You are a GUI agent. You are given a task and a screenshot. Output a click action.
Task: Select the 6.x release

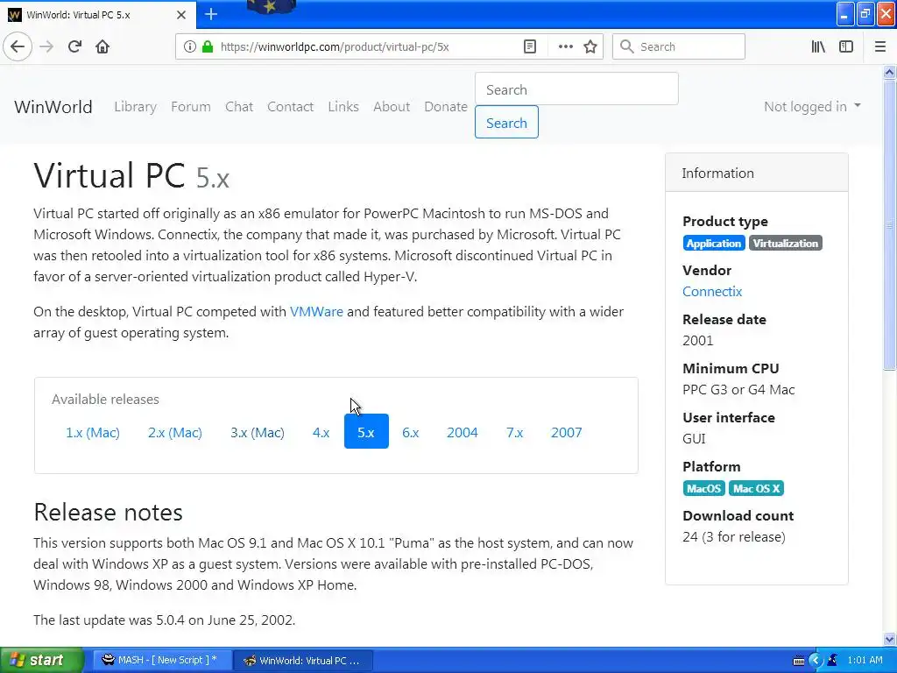[410, 432]
